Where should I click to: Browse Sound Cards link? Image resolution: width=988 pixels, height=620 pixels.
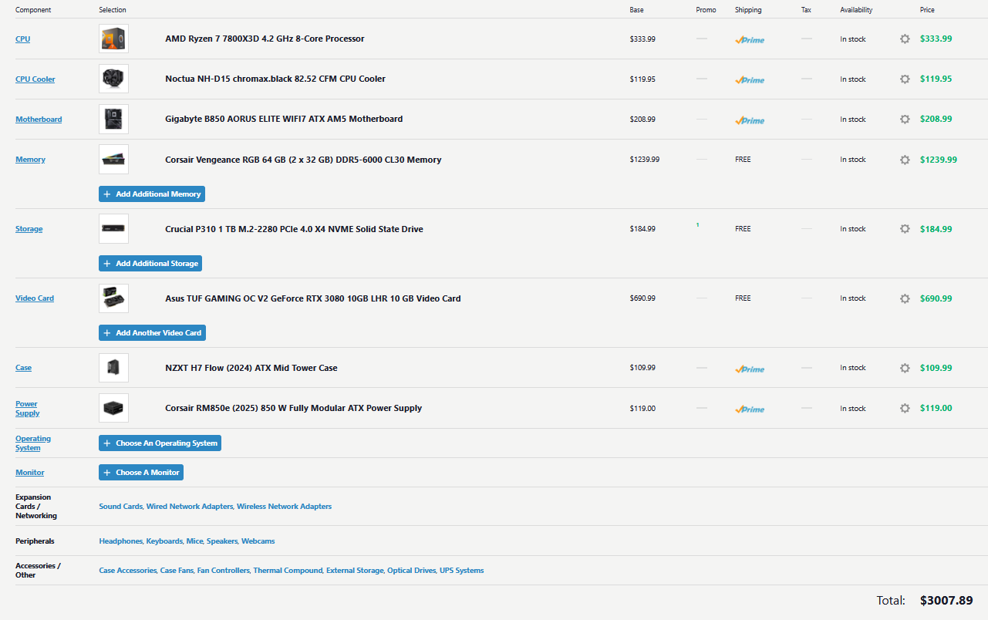(x=120, y=507)
